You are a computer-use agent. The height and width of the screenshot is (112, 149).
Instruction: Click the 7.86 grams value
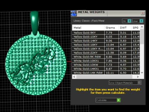tap(109, 61)
